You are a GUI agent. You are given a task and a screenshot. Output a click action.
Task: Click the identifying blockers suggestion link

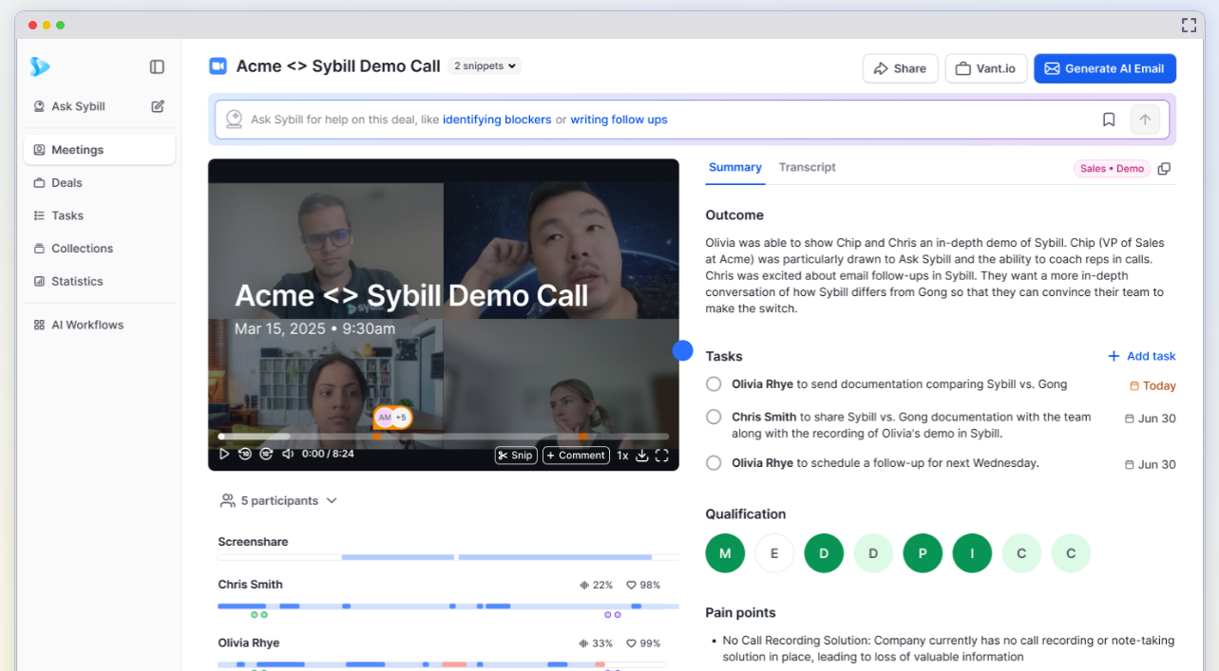[x=497, y=120]
